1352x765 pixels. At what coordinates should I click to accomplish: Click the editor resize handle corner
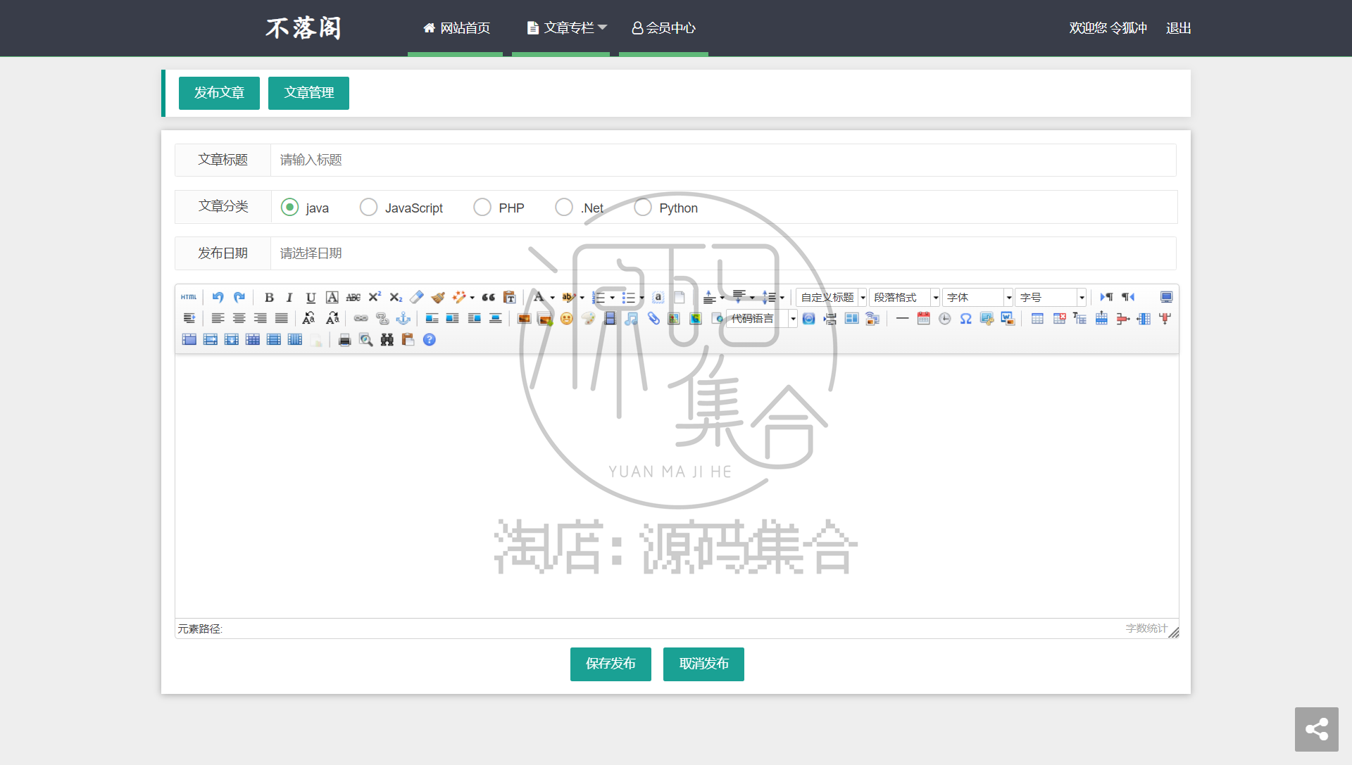[1173, 632]
